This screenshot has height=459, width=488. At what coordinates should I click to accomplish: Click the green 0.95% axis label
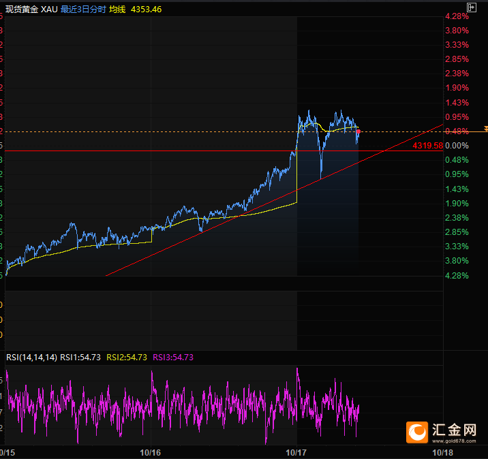[x=457, y=174]
